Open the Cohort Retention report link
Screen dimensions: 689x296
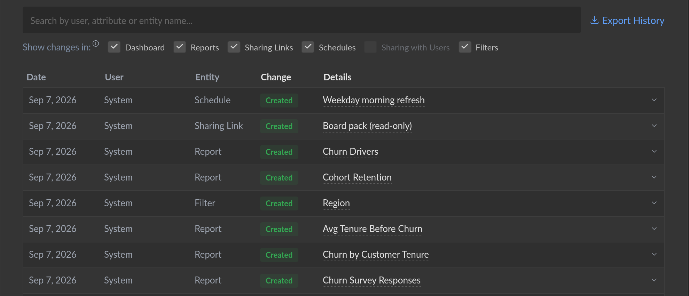(357, 177)
